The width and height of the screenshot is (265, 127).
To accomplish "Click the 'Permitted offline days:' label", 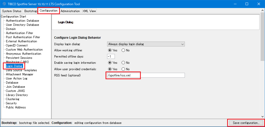I will (x=69, y=56).
